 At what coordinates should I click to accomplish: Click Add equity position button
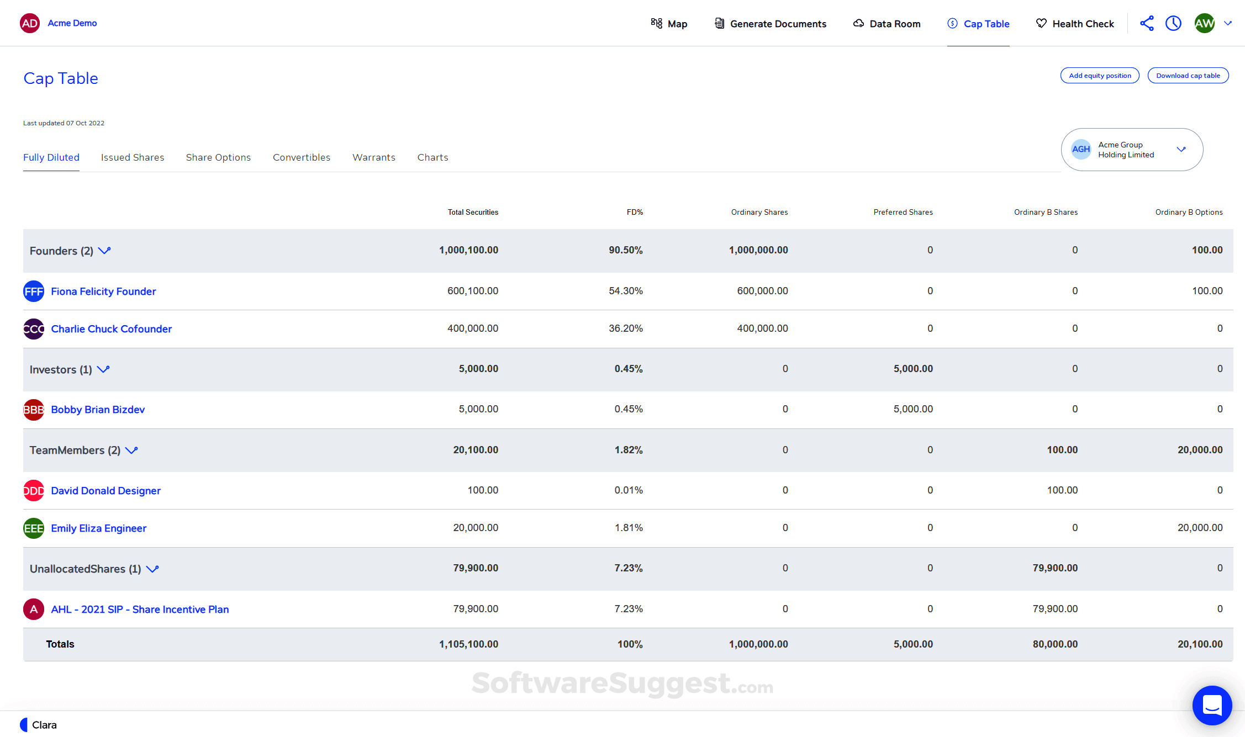click(x=1099, y=76)
